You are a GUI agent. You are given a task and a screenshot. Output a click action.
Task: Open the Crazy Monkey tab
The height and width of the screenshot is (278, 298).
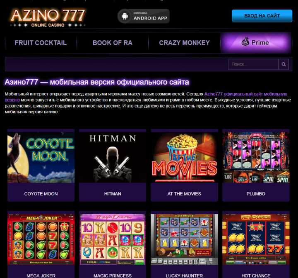point(184,43)
